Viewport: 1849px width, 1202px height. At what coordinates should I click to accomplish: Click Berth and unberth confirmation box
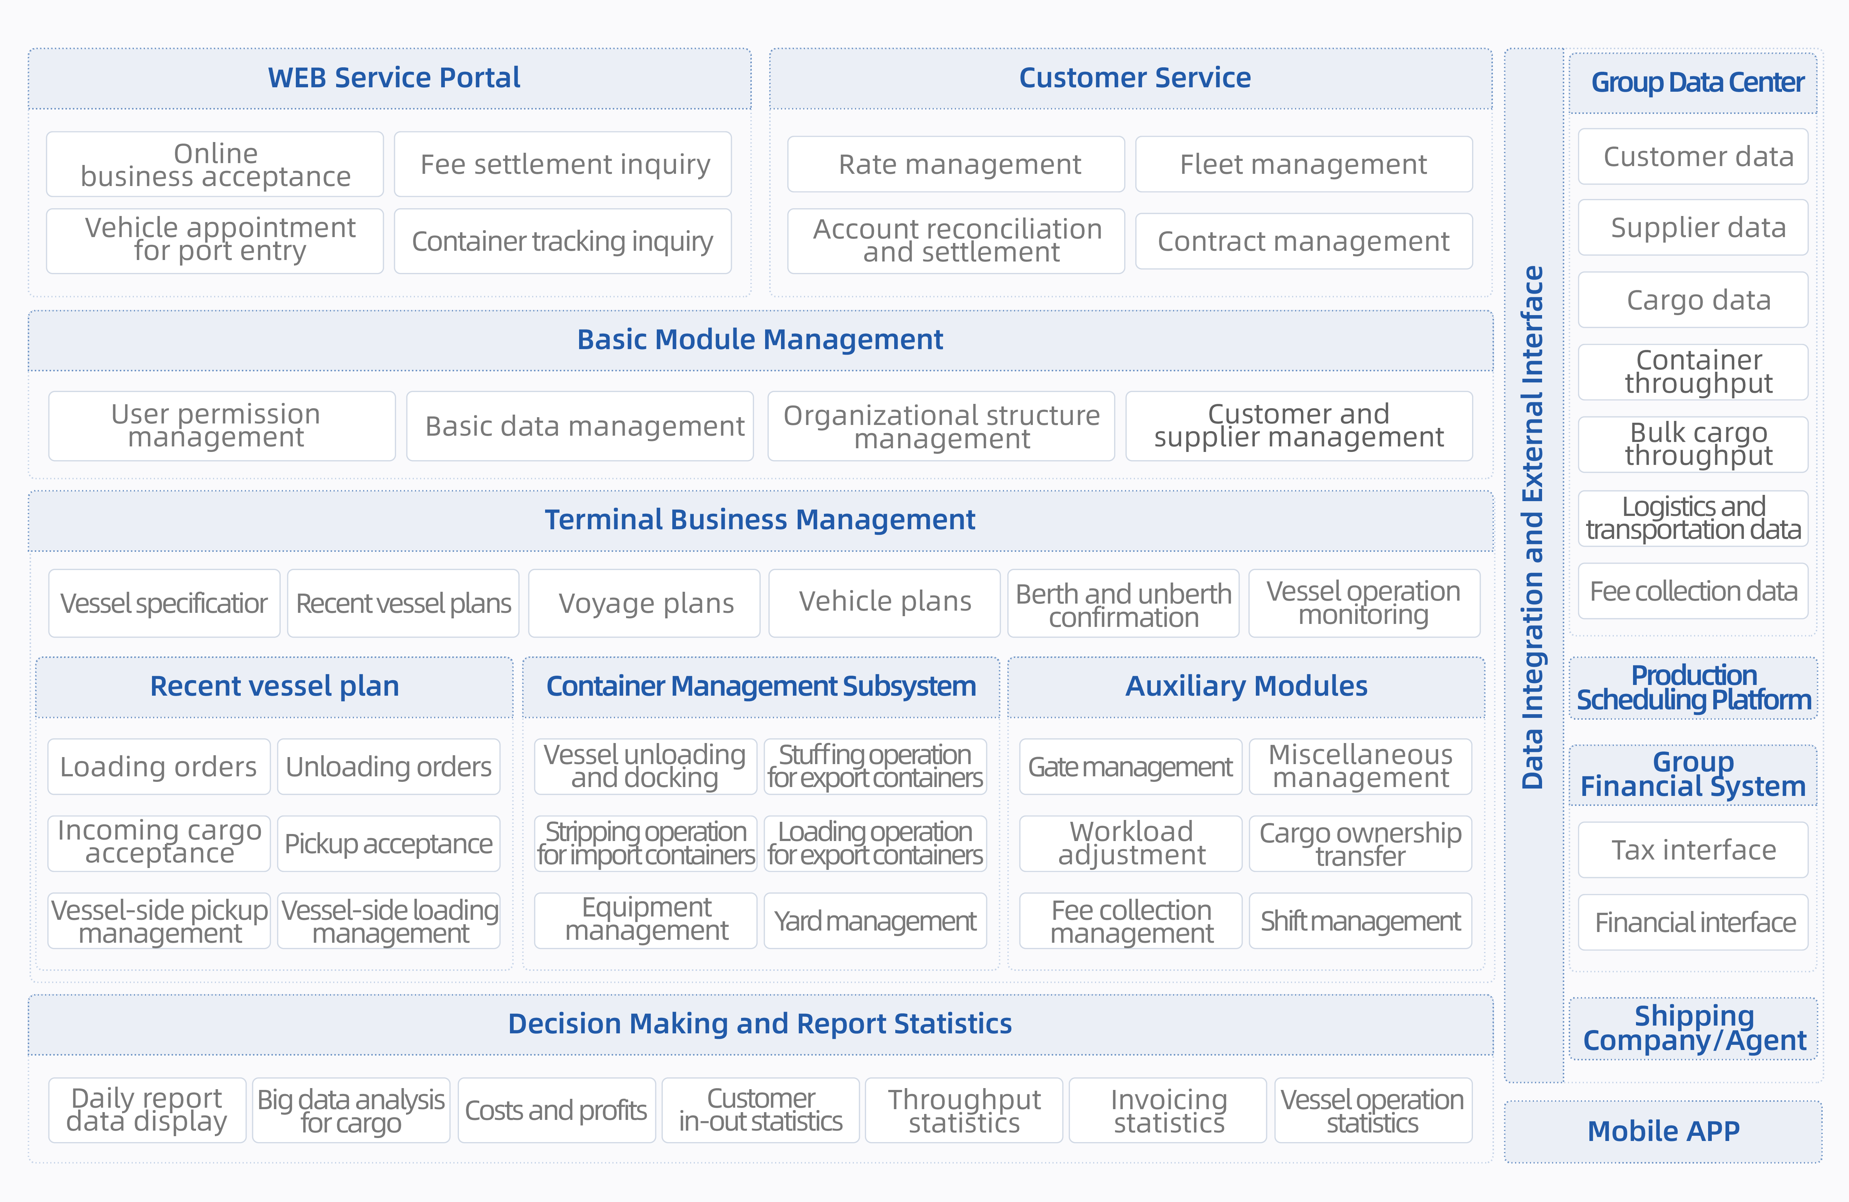click(1123, 603)
